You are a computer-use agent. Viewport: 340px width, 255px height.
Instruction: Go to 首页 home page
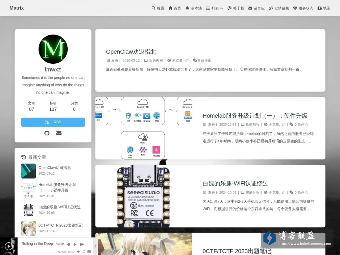pos(175,8)
